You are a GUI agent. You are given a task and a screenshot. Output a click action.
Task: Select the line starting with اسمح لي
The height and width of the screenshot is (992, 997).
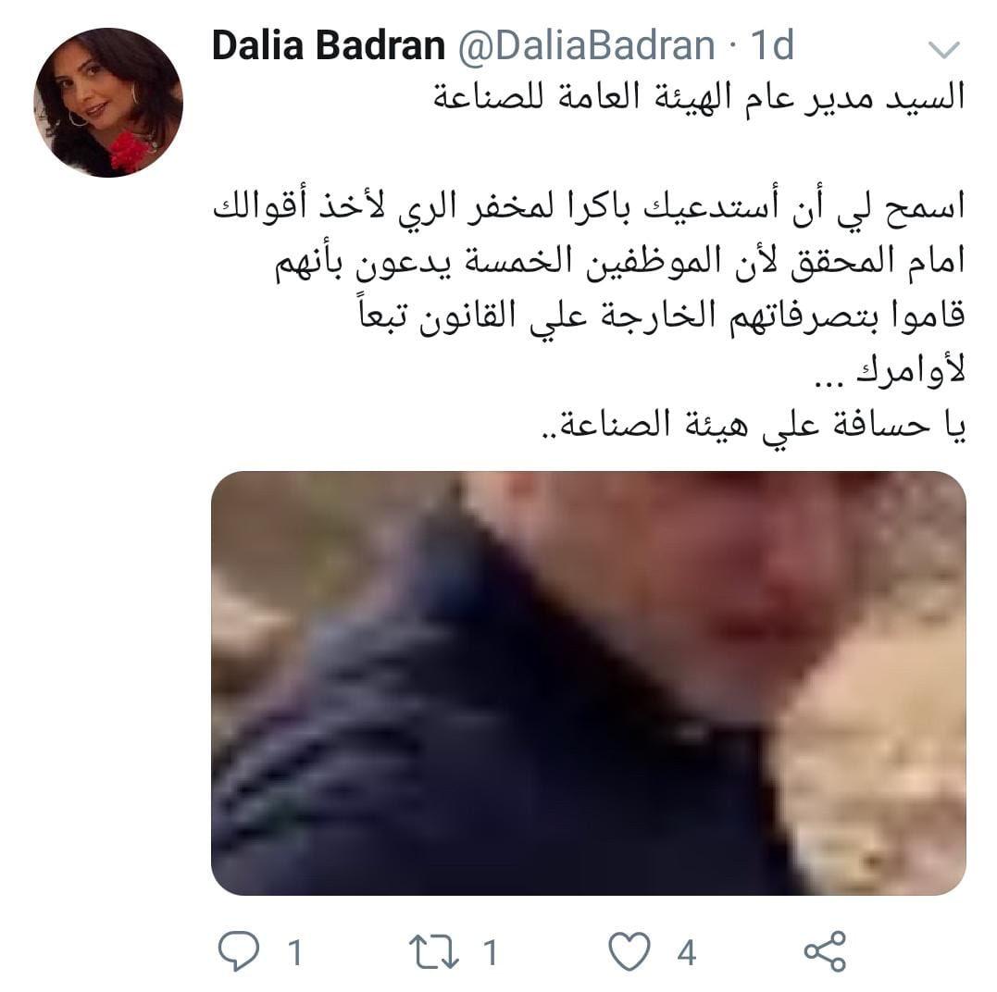tap(589, 208)
